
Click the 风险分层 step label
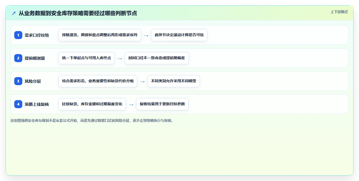pyautogui.click(x=33, y=81)
